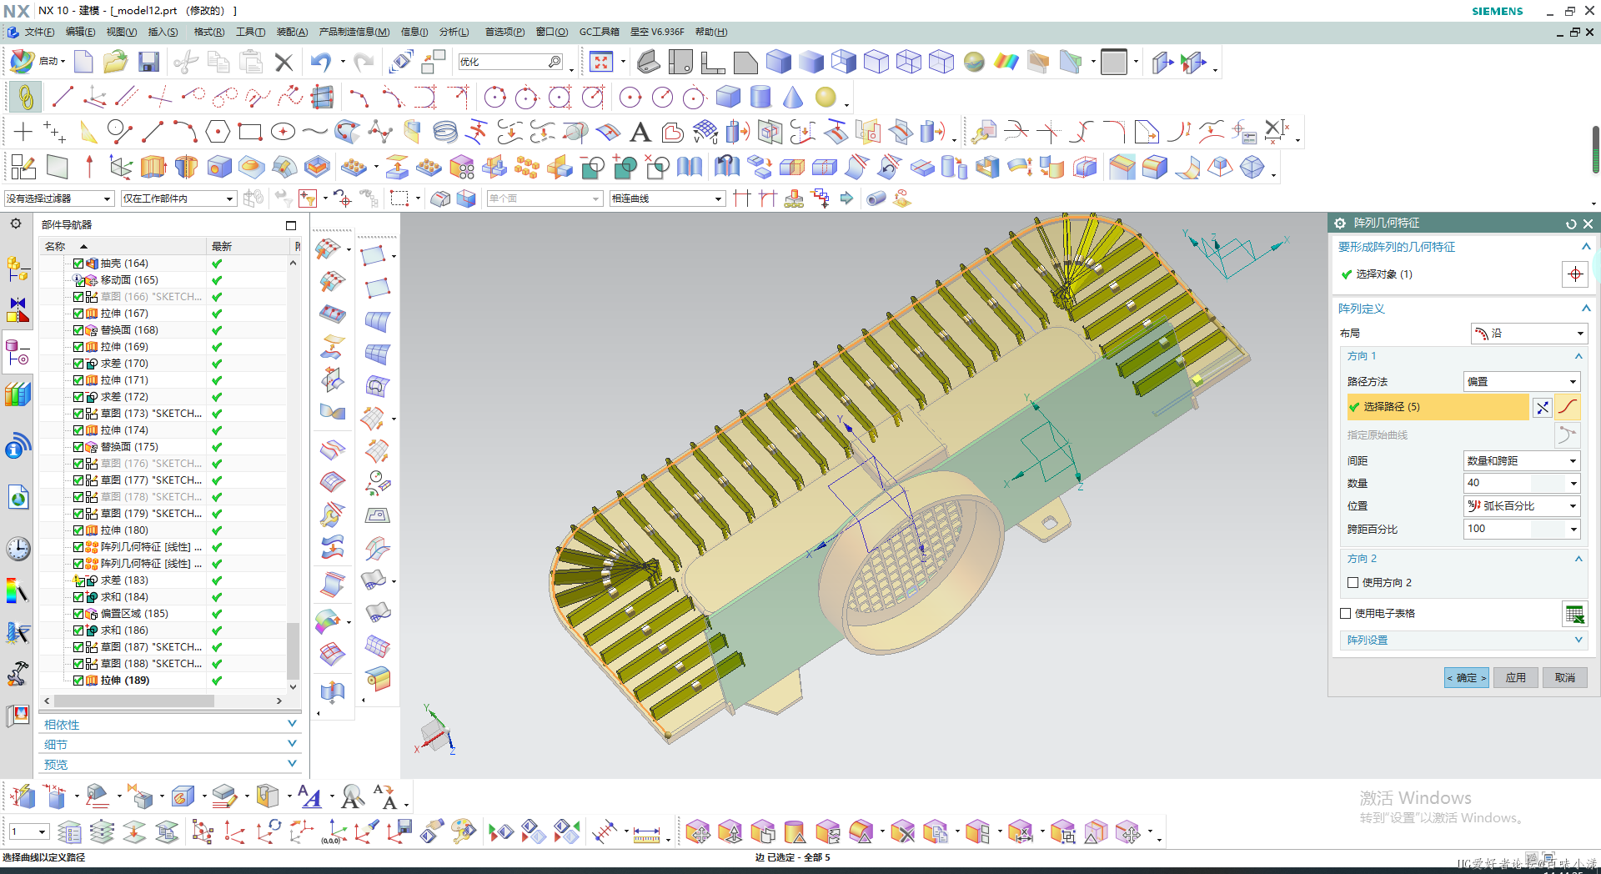Click the Sketch icon in feature toolbar
The height and width of the screenshot is (874, 1601).
click(23, 167)
